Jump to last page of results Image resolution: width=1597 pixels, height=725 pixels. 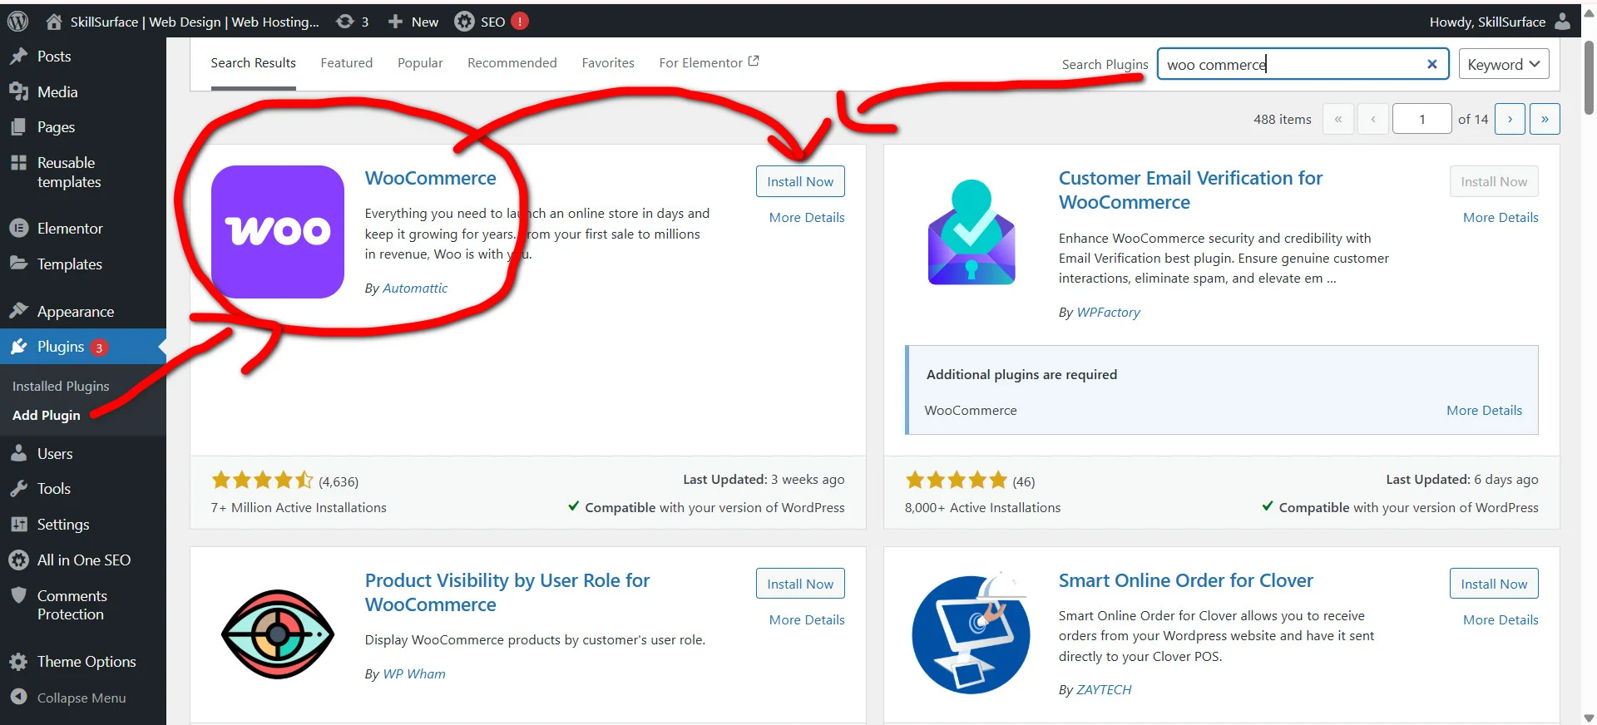(x=1545, y=119)
